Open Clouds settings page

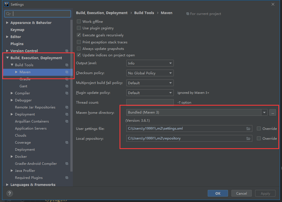click(x=21, y=136)
